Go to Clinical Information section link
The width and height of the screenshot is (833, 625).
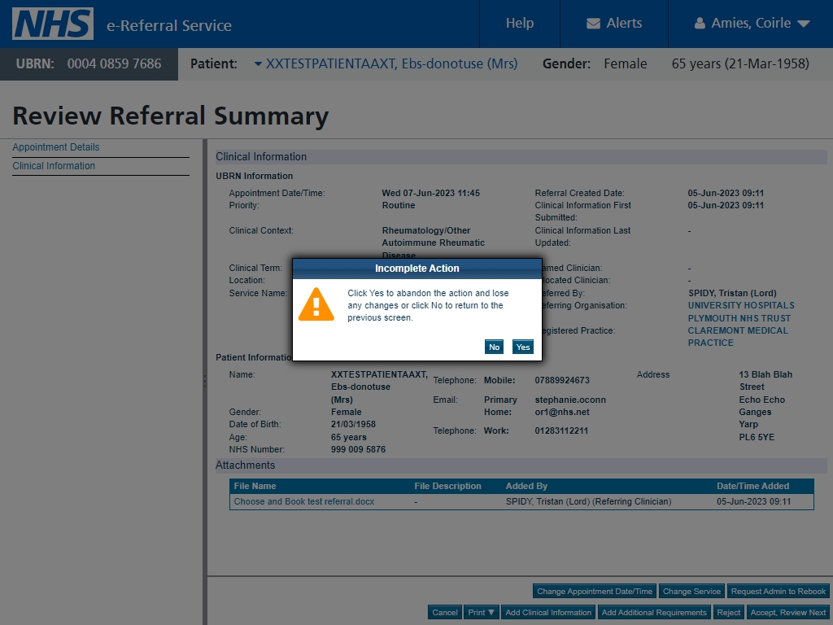coord(54,166)
